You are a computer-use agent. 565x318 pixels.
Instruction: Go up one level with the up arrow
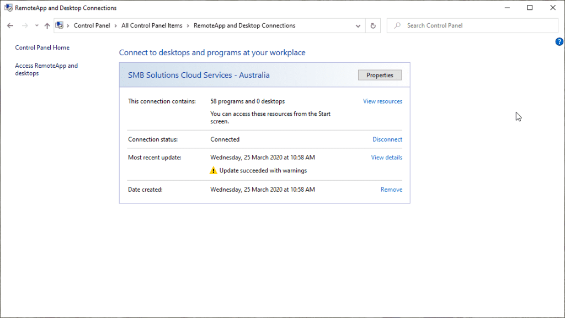click(47, 25)
